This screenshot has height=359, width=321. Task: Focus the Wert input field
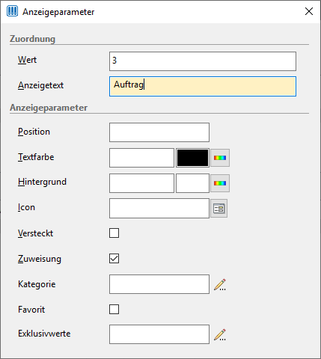(x=203, y=61)
